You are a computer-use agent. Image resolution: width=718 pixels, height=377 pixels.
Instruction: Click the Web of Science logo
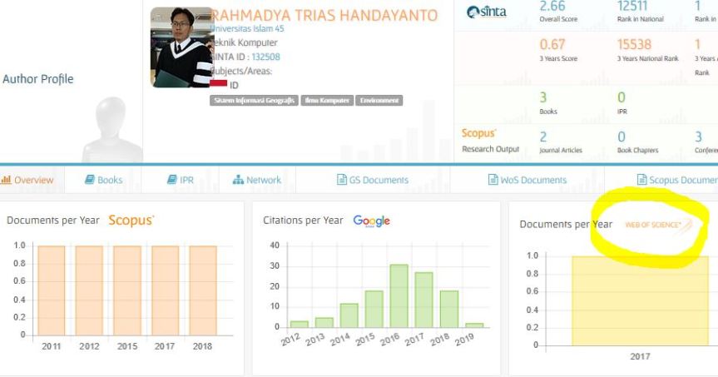click(657, 225)
